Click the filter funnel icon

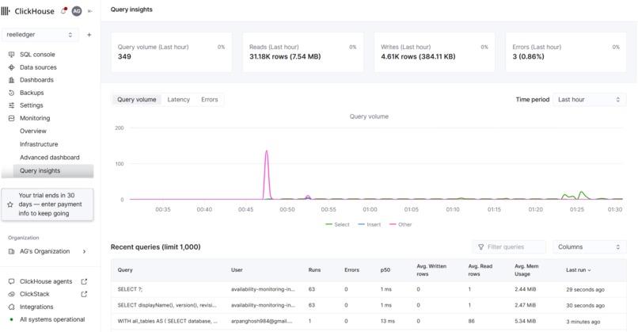481,247
